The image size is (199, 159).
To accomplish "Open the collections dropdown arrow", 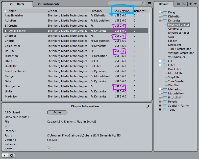I will [195, 4].
